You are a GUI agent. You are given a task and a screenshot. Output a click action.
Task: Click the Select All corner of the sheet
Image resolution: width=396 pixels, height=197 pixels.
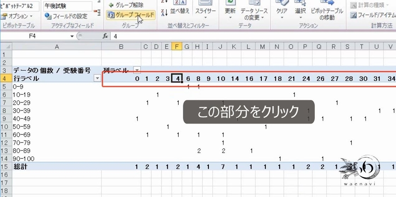6,46
